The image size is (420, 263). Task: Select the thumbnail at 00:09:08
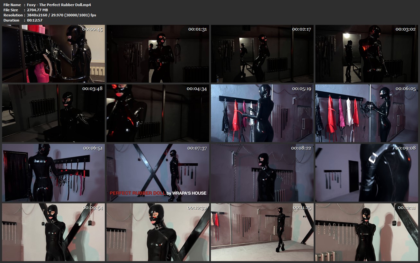click(x=367, y=173)
